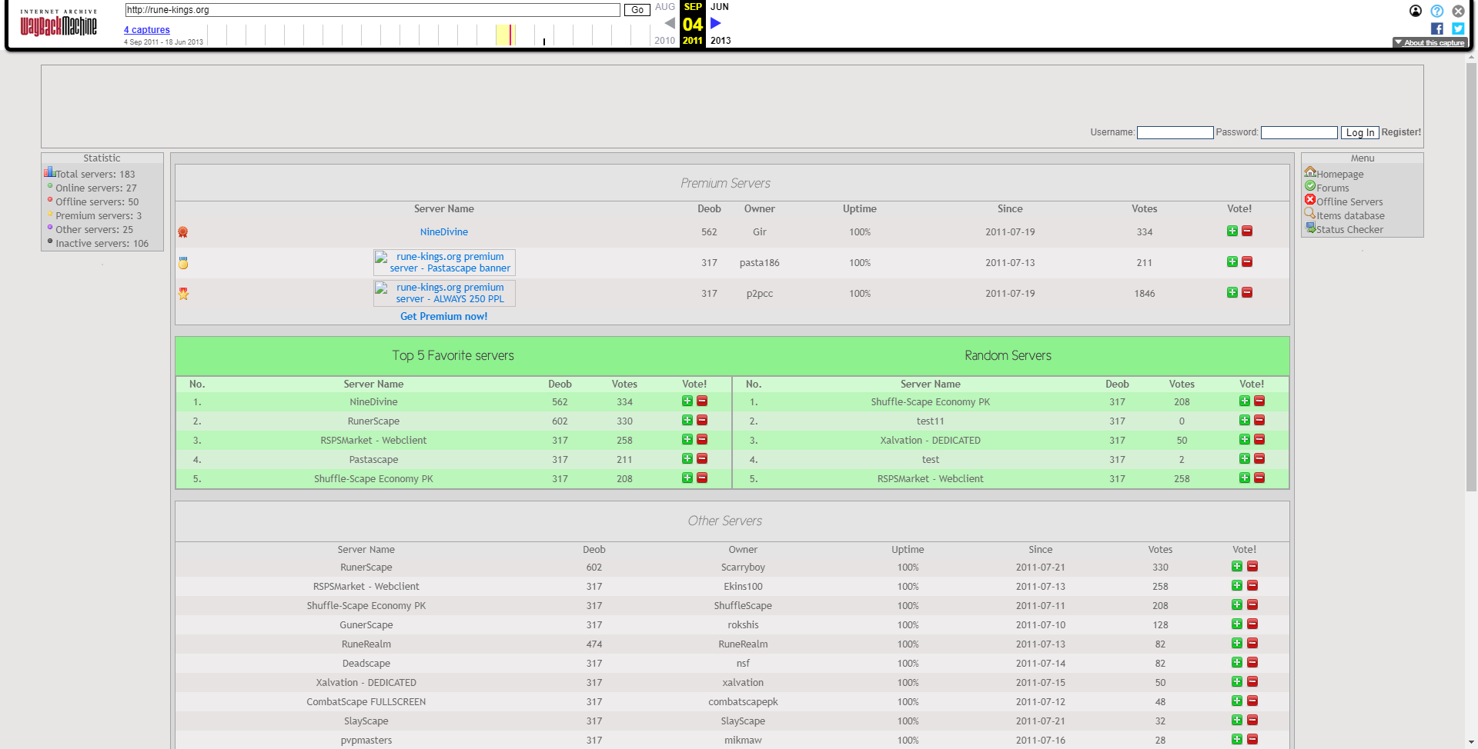Click the page vertical scrollbar
The width and height of the screenshot is (1478, 749).
pyautogui.click(x=1471, y=277)
